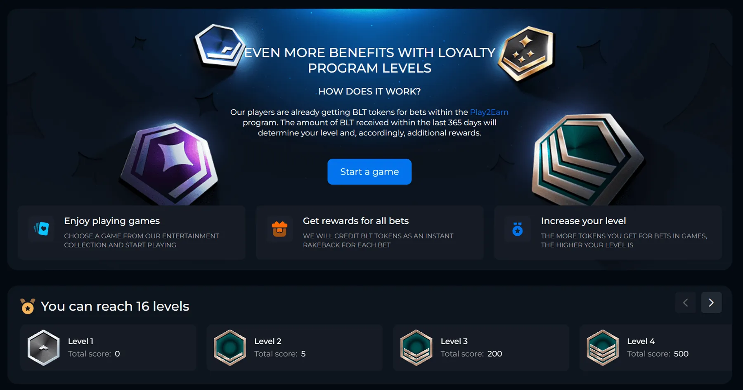Click the playing cards icon
The height and width of the screenshot is (390, 743).
[41, 229]
